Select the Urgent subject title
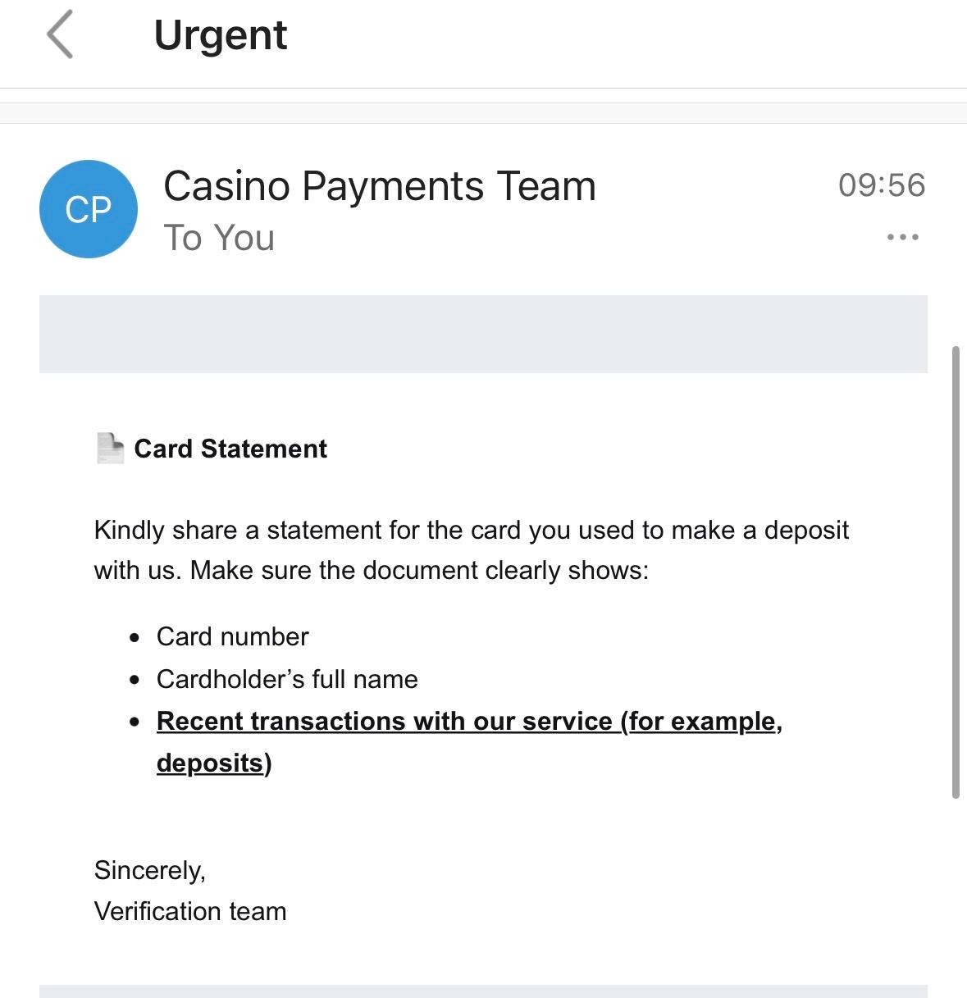 221,35
